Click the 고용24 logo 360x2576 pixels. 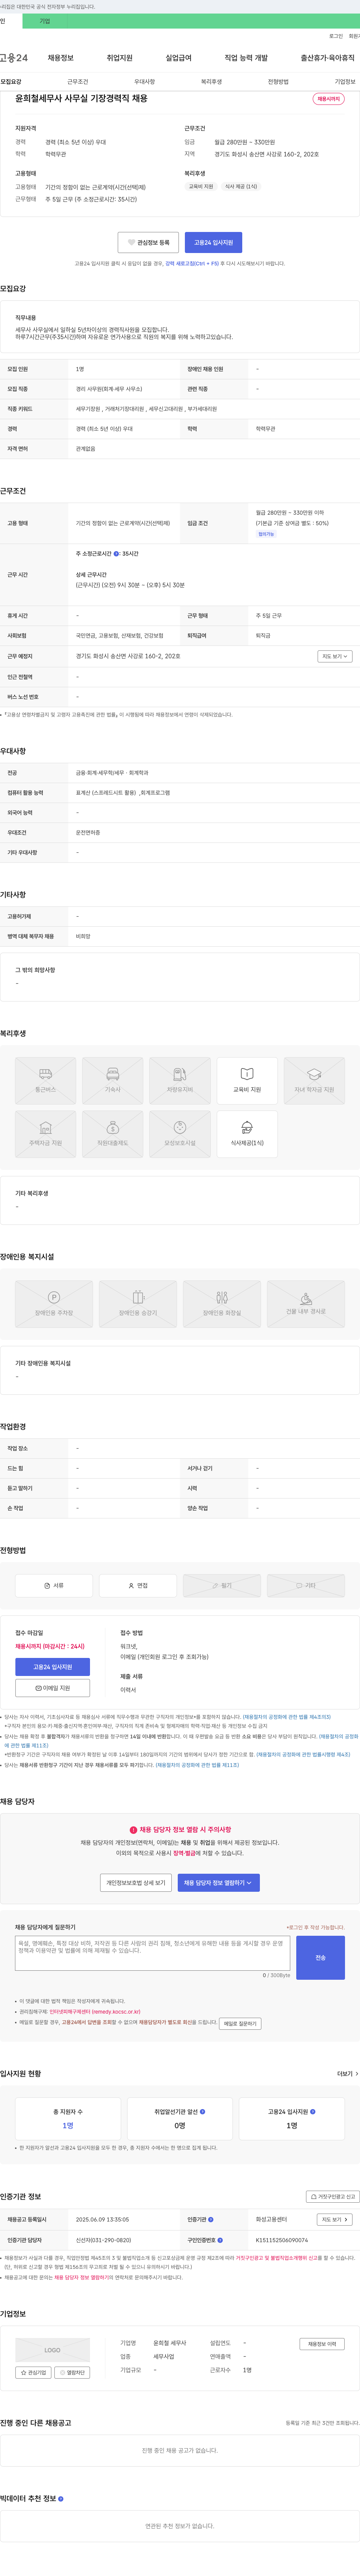[x=14, y=58]
